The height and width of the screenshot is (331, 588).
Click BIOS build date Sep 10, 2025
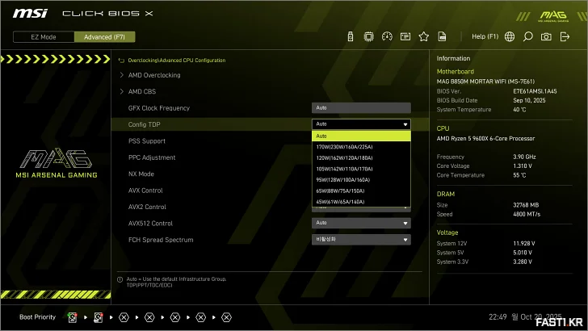[529, 100]
